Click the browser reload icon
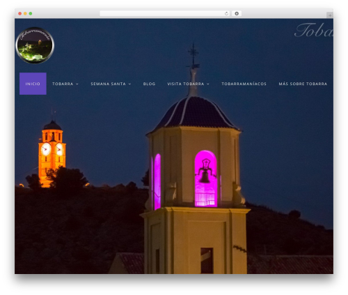This screenshot has height=295, width=348. point(226,14)
